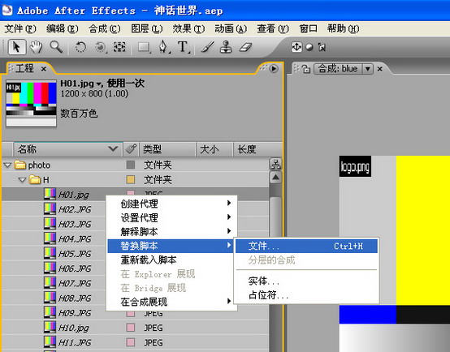This screenshot has height=352, width=450.
Task: Open the 合成: blue viewer dropdown
Action: (367, 69)
